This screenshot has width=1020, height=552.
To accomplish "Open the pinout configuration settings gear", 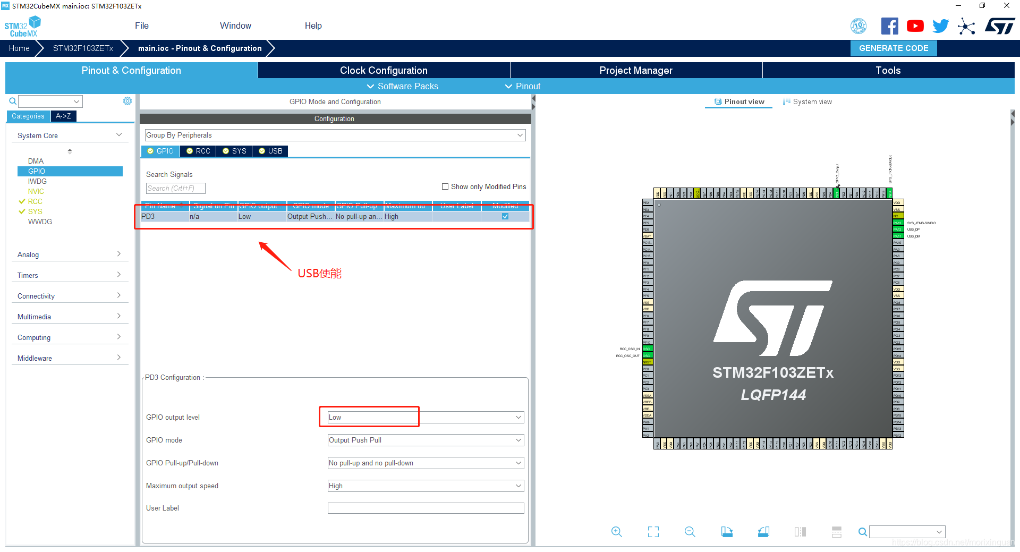I will pos(127,101).
